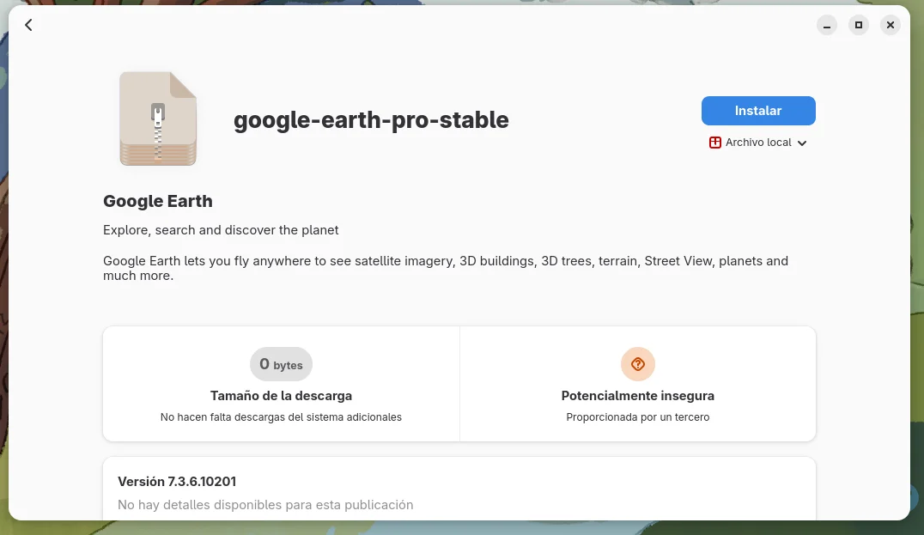The height and width of the screenshot is (535, 924).
Task: Click the red package icon beside Archivo local
Action: (714, 143)
